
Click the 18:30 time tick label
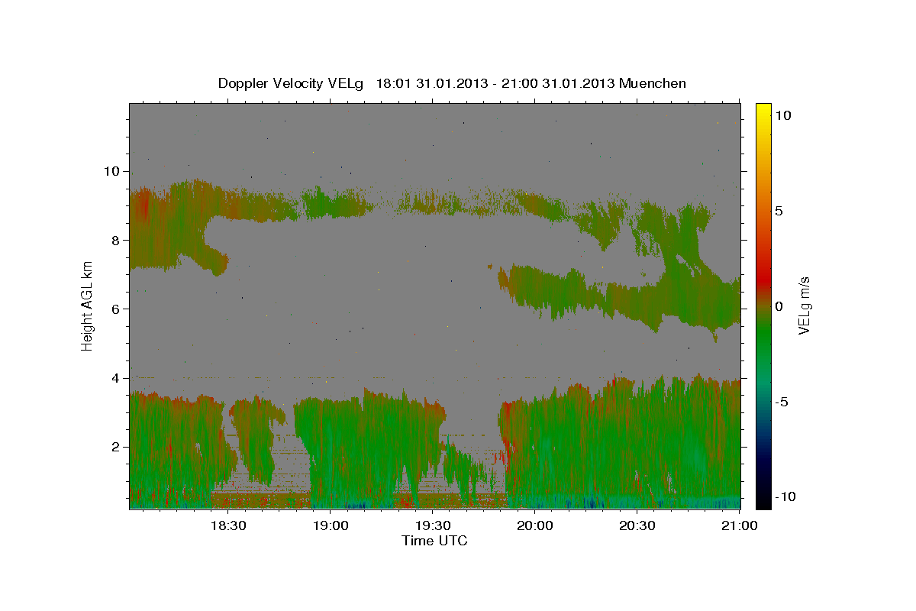pos(227,525)
